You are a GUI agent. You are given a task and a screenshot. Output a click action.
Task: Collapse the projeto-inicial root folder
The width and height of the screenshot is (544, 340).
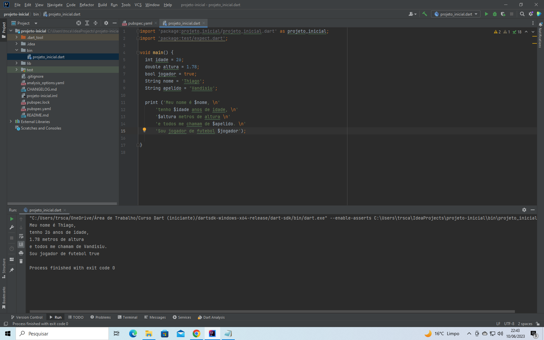tap(11, 31)
